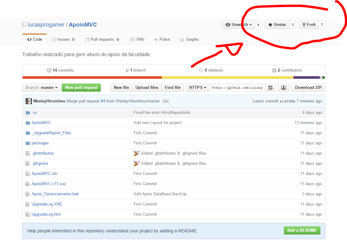Expand commit message ellipsis button

[x=166, y=101]
